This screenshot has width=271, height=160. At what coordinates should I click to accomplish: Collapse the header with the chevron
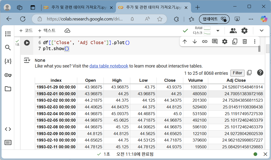(x=261, y=31)
